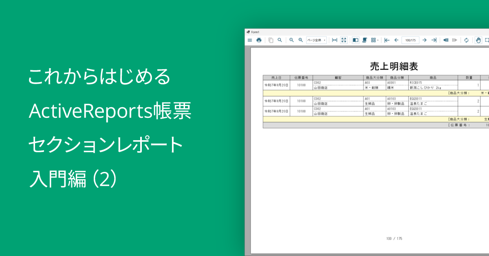This screenshot has width=489, height=256.
Task: Select the Fit whole page icon
Action: click(344, 40)
